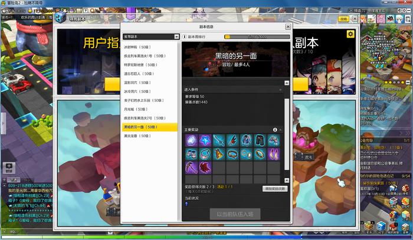Viewport: 413px width, 240px height.
Task: Click the earring reward icon
Action: [246, 154]
